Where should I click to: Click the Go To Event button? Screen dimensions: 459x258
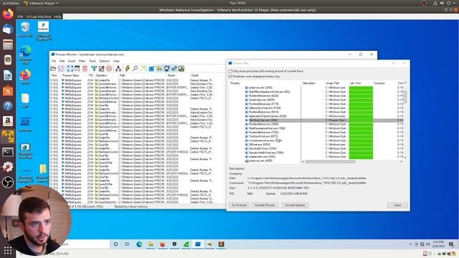click(239, 205)
